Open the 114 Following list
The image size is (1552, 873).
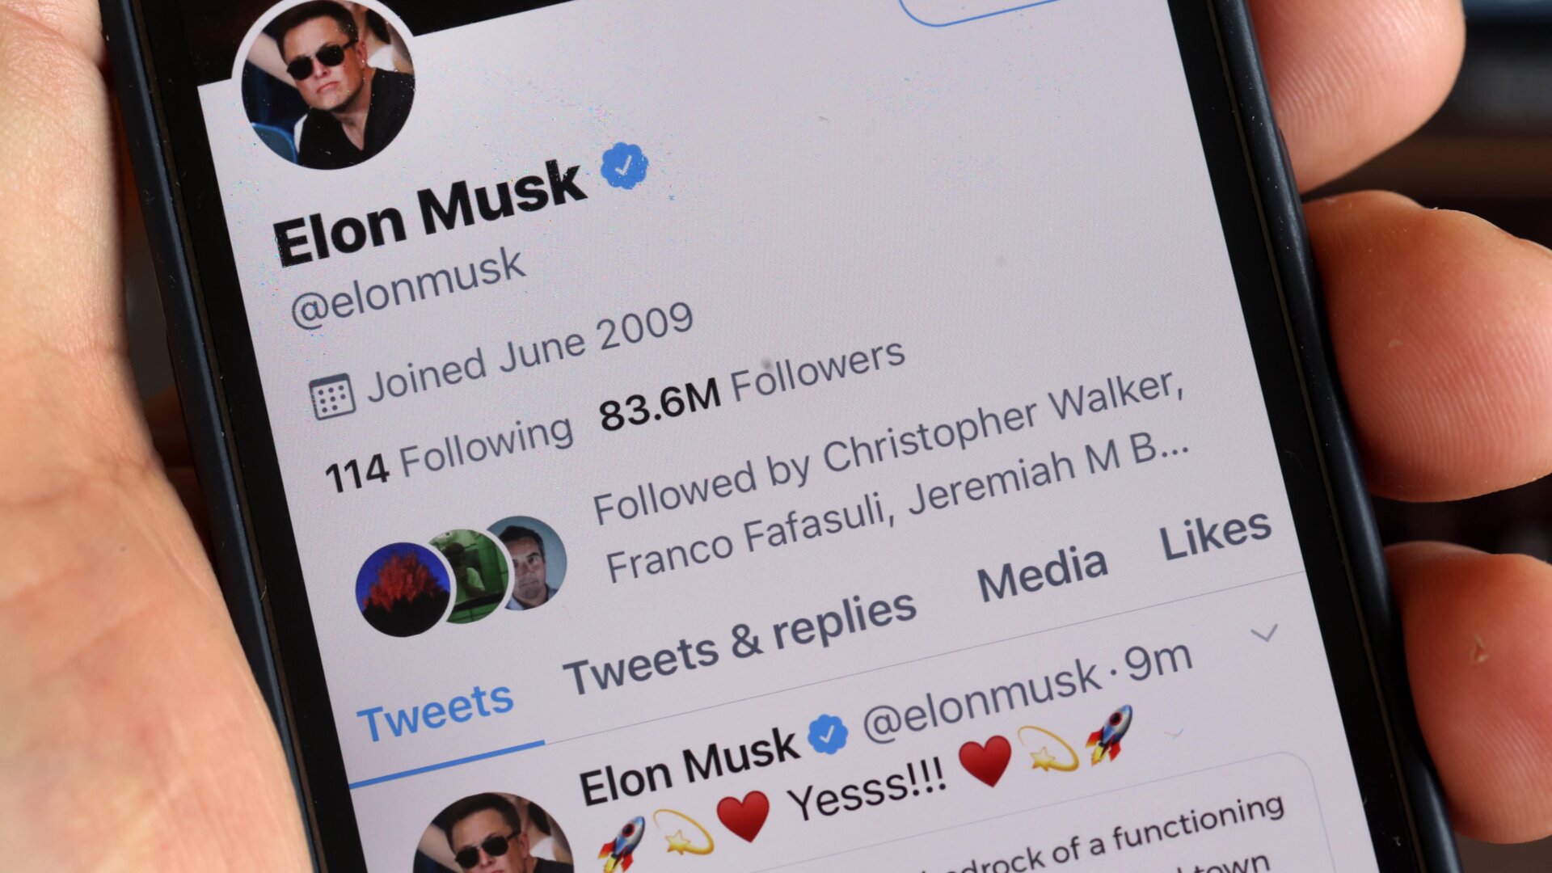click(449, 454)
